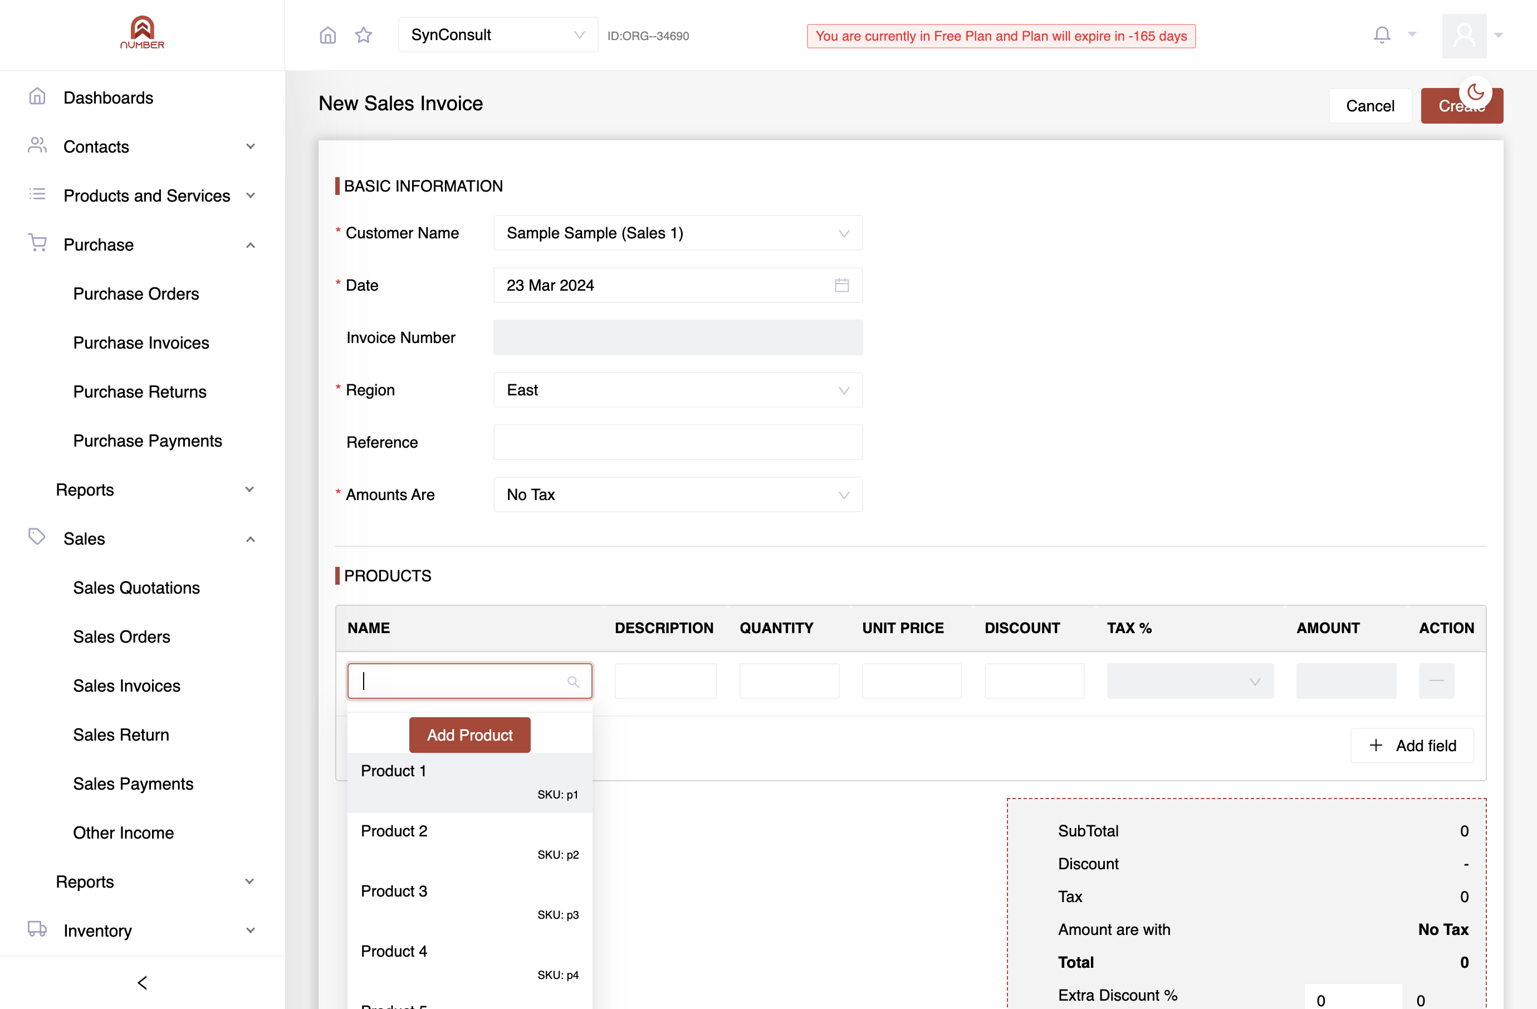This screenshot has height=1009, width=1537.
Task: Click the Inventory truck icon
Action: coord(37,929)
